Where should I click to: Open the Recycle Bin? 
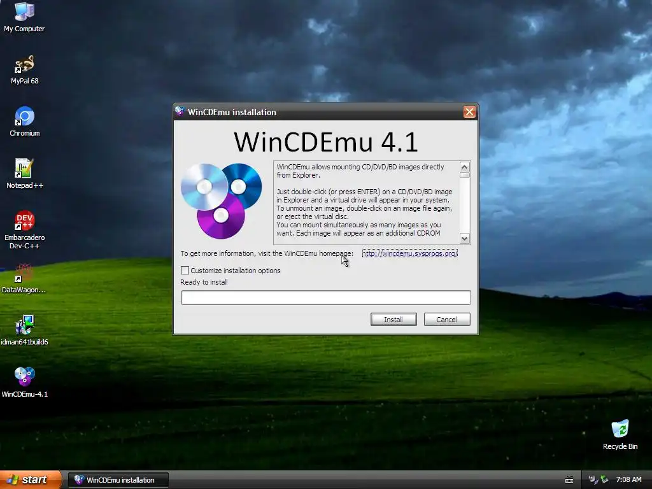[620, 434]
